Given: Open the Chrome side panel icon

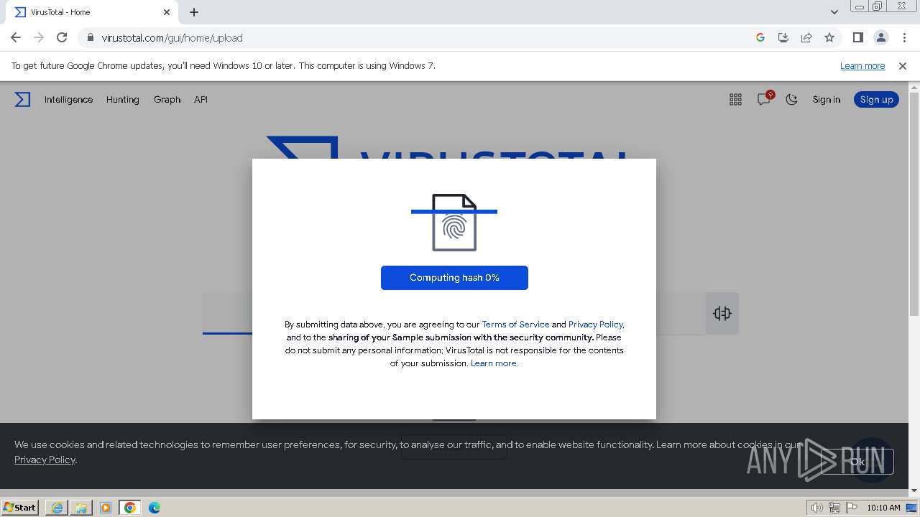Looking at the screenshot, I should 857,37.
